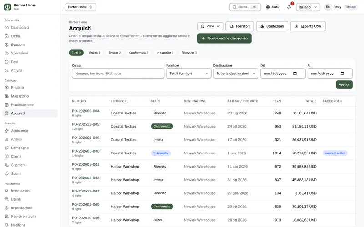
Task: Open purchase order PO-202605-008
Action: [x=86, y=151]
